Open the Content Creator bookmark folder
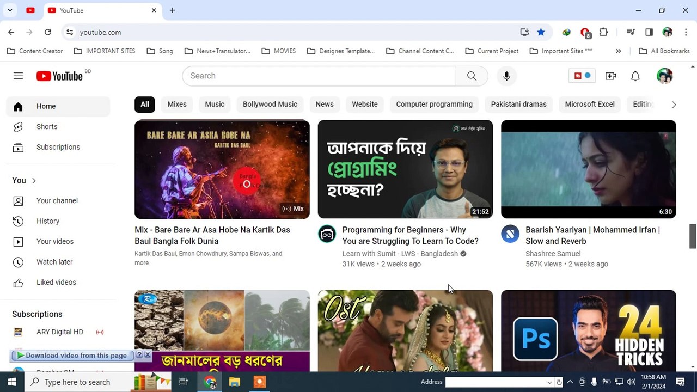This screenshot has width=697, height=392. (x=35, y=51)
